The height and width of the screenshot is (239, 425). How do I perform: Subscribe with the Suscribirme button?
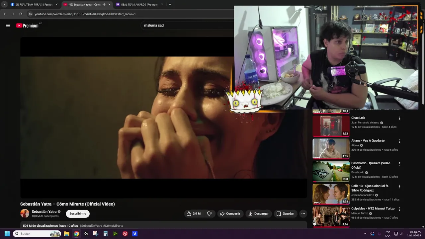pyautogui.click(x=78, y=214)
